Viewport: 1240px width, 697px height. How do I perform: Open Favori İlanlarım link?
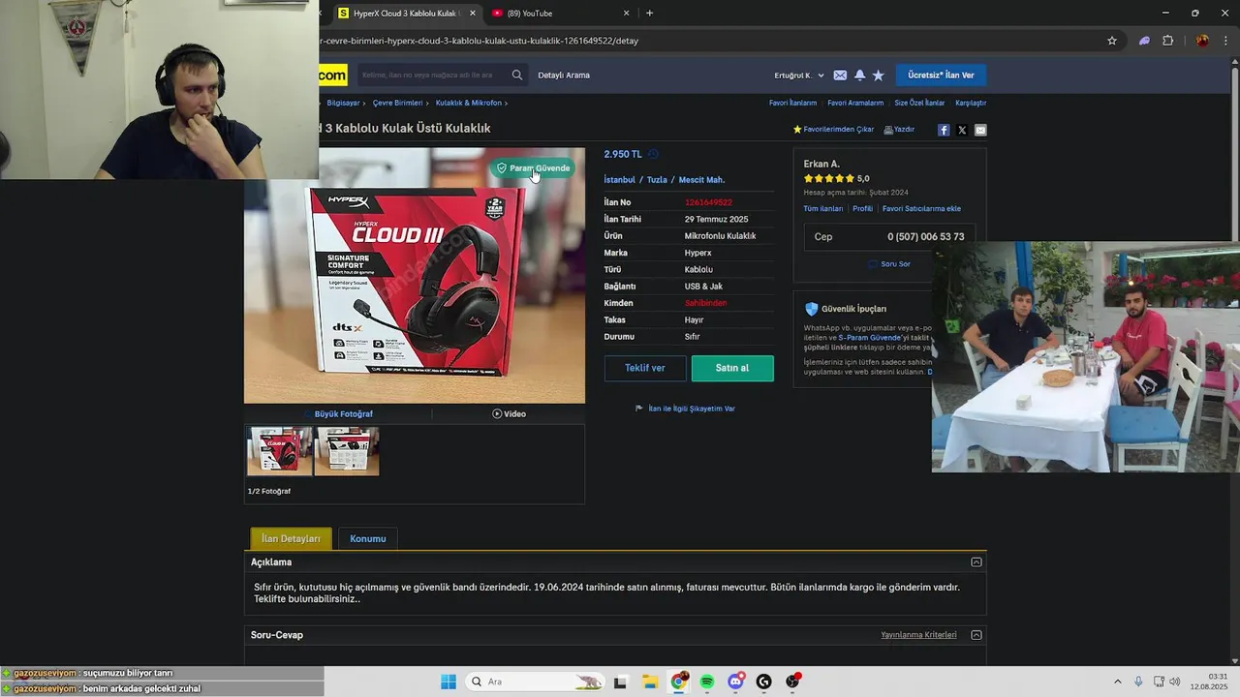pyautogui.click(x=792, y=103)
